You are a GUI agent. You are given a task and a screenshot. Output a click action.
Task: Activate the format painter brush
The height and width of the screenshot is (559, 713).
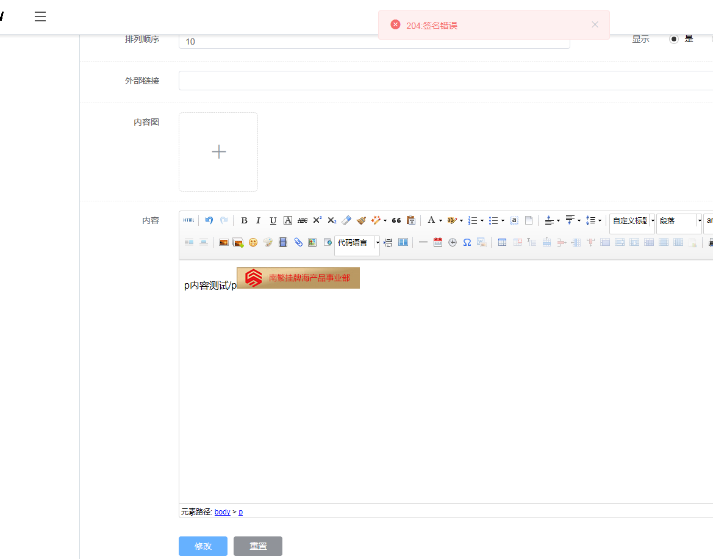(361, 220)
